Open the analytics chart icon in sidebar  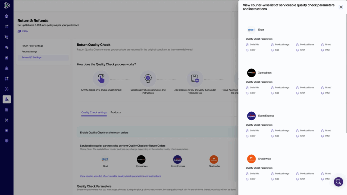pos(6,26)
